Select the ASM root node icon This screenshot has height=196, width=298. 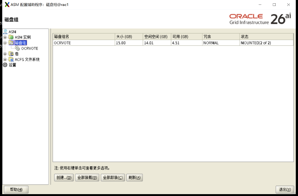[5, 32]
